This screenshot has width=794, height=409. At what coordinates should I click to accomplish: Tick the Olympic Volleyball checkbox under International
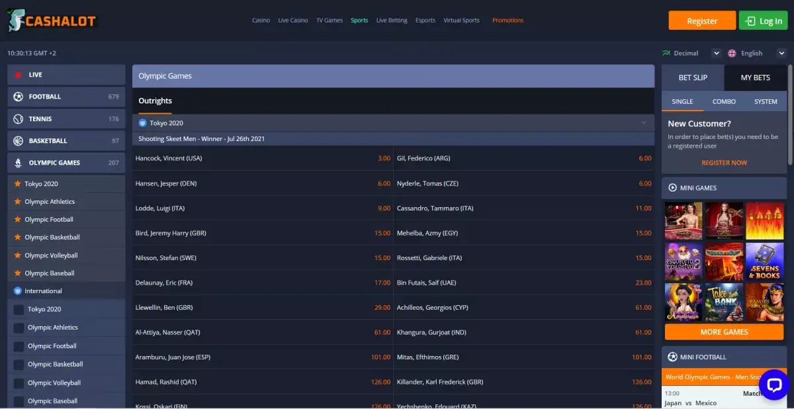19,383
